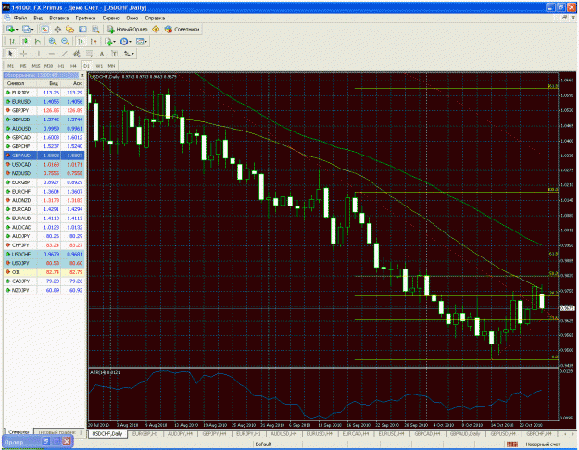
Task: Select the horizontal line drawing tool
Action: pos(51,54)
